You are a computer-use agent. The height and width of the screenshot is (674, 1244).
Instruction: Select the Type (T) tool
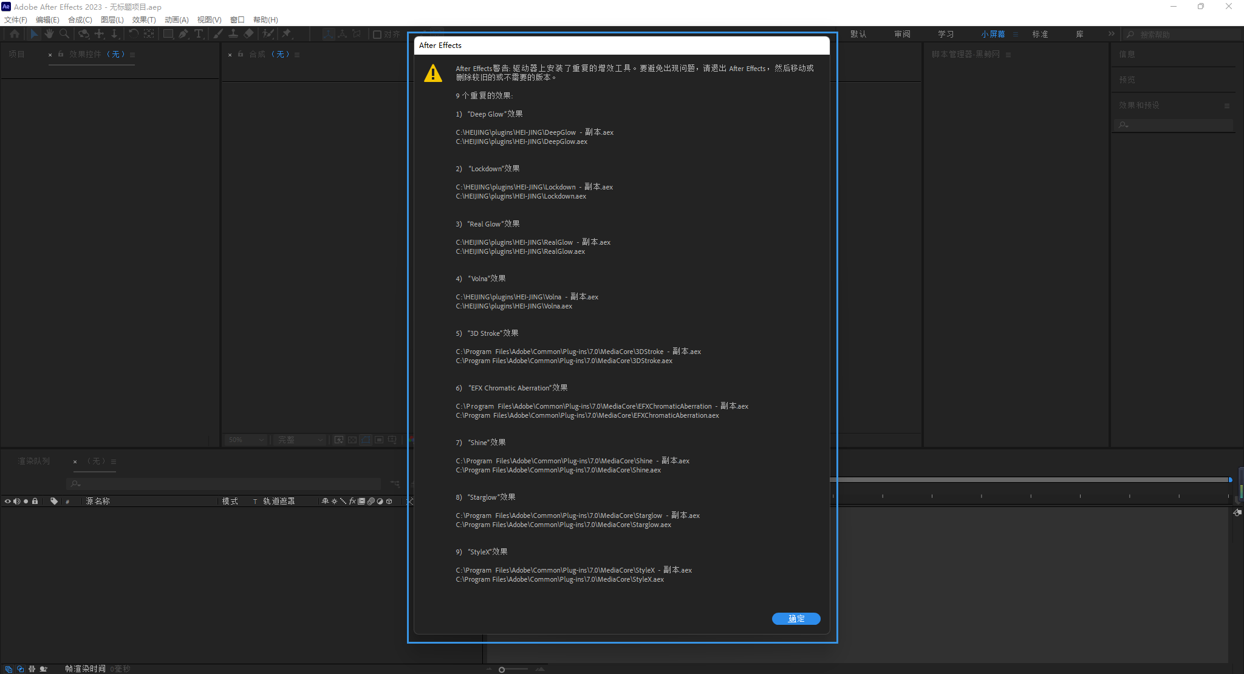pyautogui.click(x=199, y=34)
